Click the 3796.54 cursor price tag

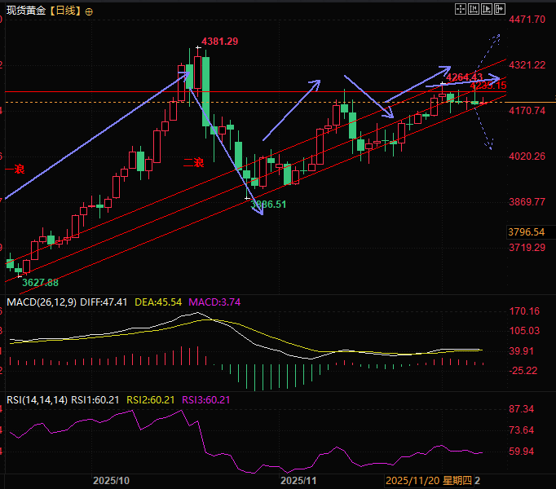pyautogui.click(x=526, y=232)
